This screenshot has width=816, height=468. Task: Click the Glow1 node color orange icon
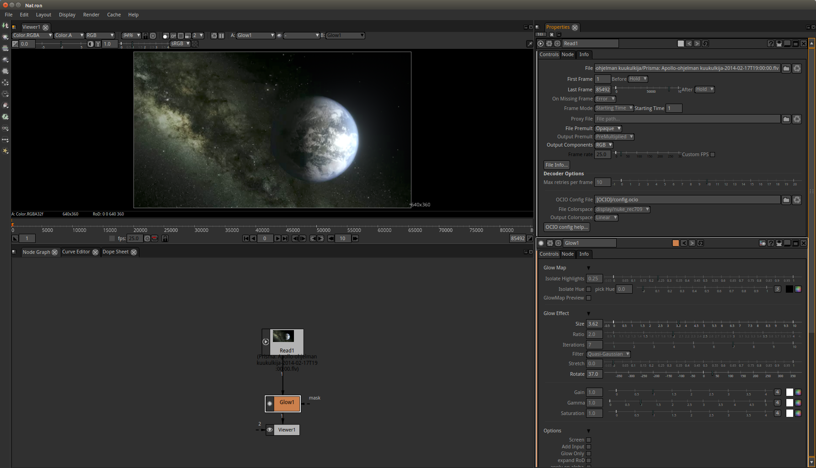[676, 243]
